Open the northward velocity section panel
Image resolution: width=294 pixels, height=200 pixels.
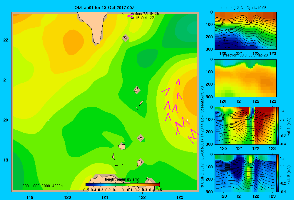[x=245, y=126]
